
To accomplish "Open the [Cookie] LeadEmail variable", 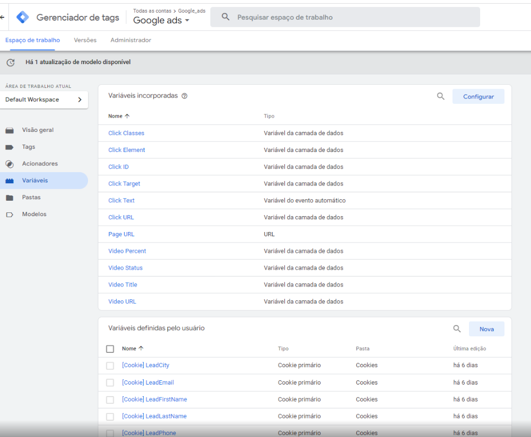I will [148, 382].
